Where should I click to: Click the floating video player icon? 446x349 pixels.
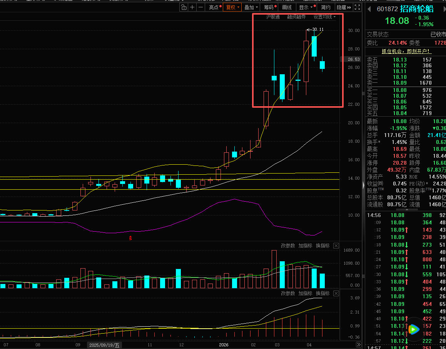pyautogui.click(x=413, y=329)
